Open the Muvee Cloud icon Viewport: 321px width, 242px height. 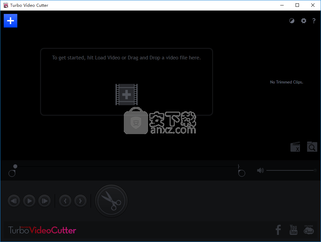coord(309,230)
